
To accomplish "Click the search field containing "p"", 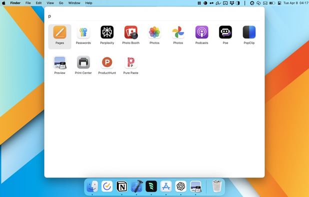I will click(x=154, y=16).
